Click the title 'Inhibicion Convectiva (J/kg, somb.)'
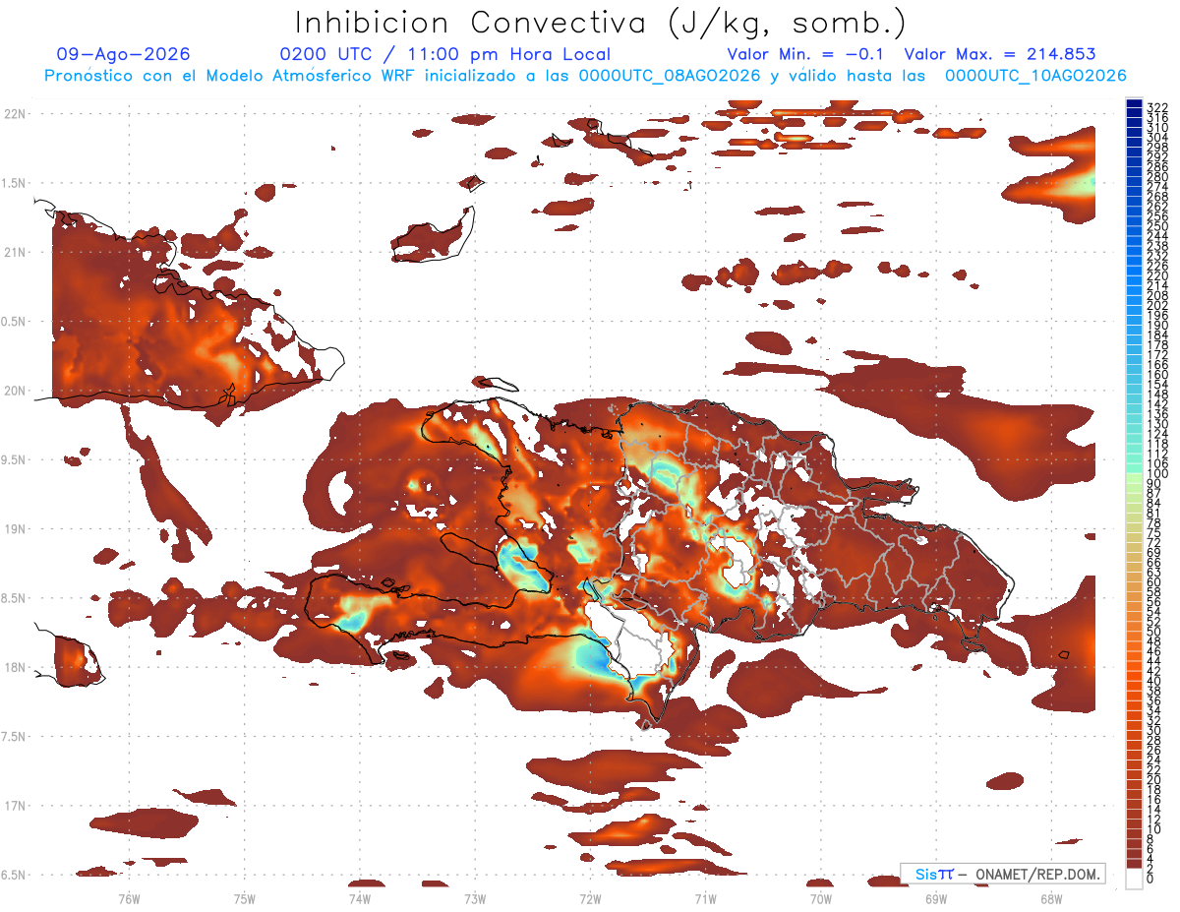The width and height of the screenshot is (1180, 912). coord(601,24)
